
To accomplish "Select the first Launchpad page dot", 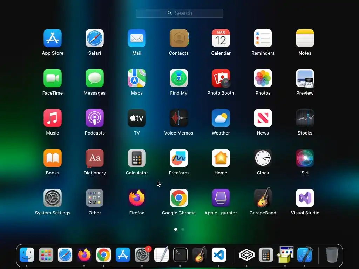I will (x=176, y=229).
